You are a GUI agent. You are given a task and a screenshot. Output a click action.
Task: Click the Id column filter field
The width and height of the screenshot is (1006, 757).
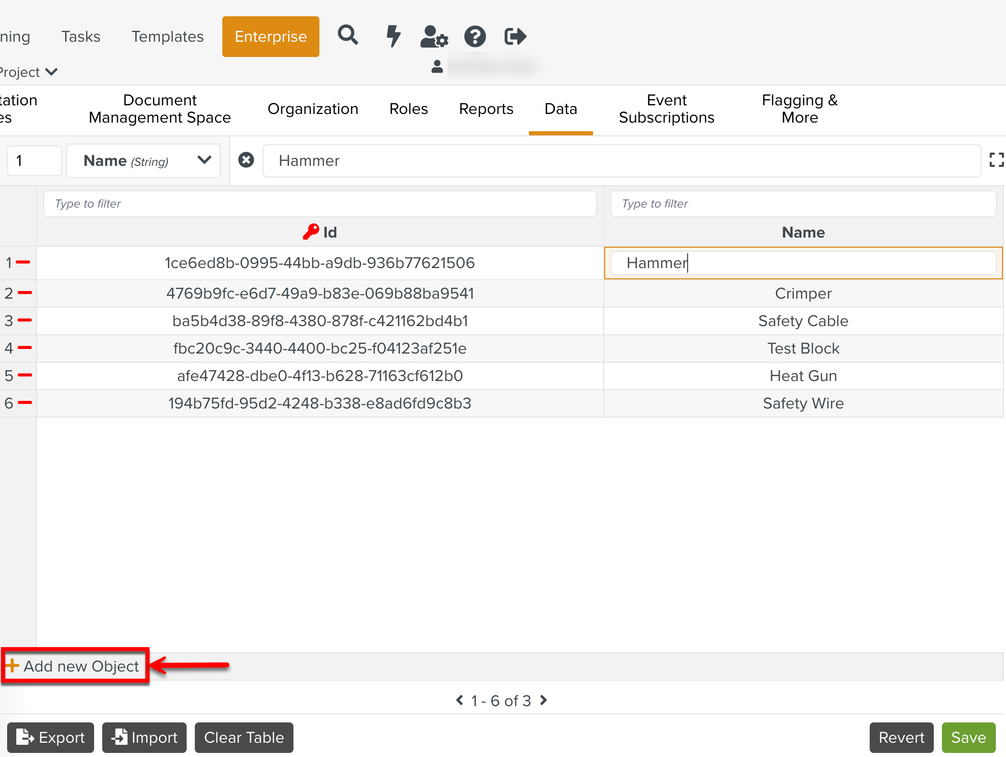(x=320, y=203)
